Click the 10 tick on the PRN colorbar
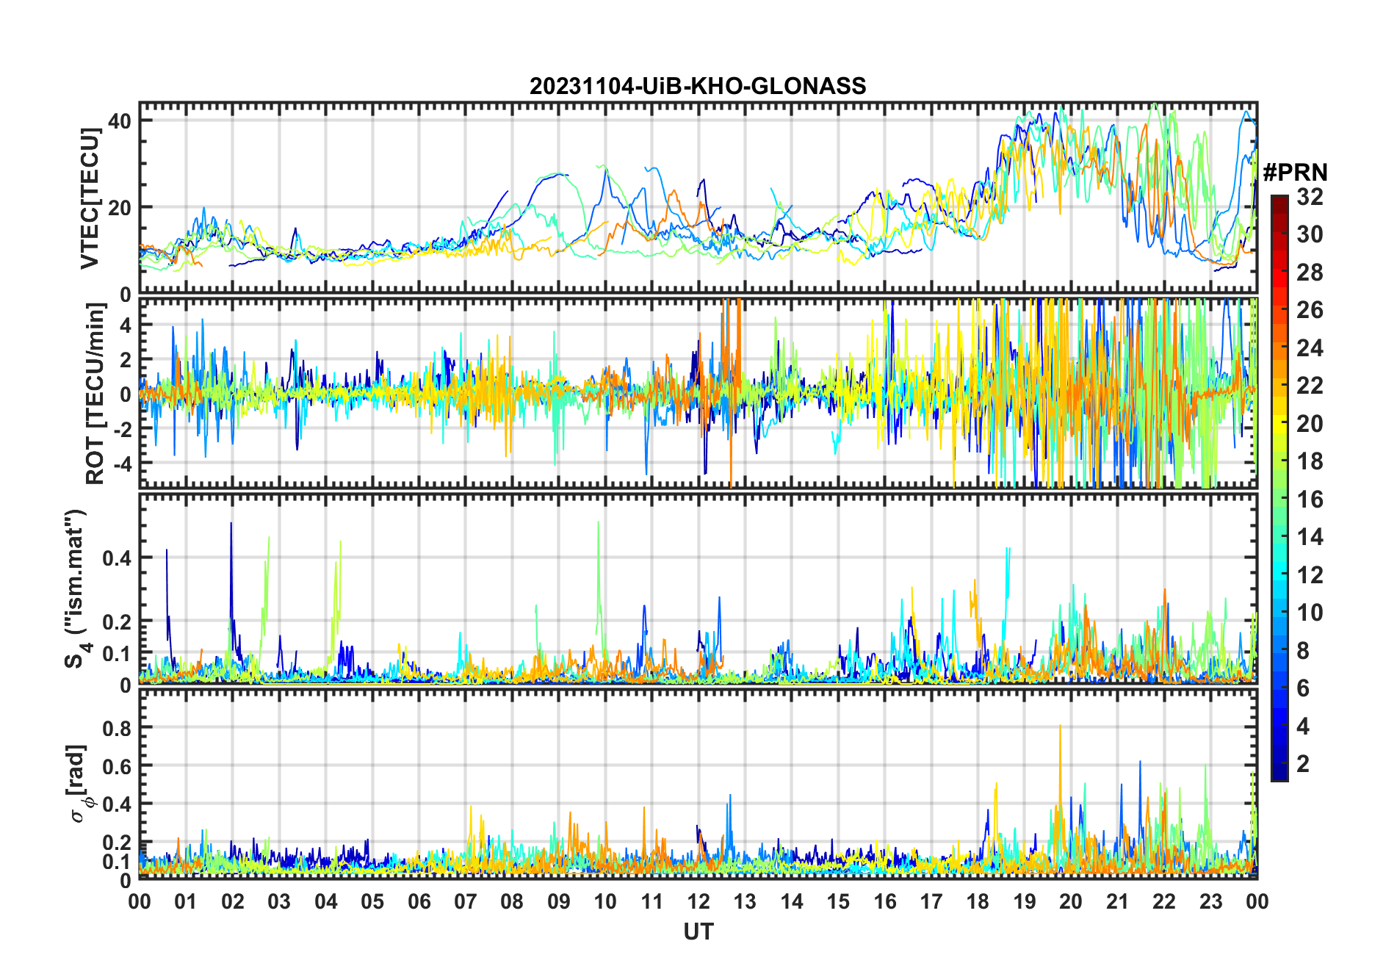 [1310, 613]
